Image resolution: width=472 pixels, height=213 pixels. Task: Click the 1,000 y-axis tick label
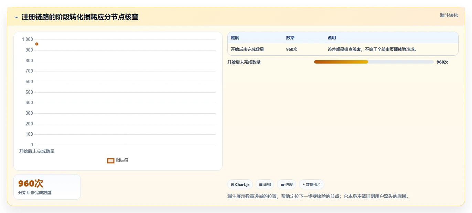tap(28, 40)
